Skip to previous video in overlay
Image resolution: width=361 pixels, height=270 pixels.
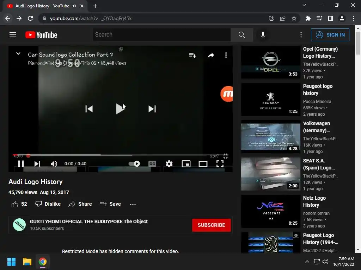[x=89, y=109]
